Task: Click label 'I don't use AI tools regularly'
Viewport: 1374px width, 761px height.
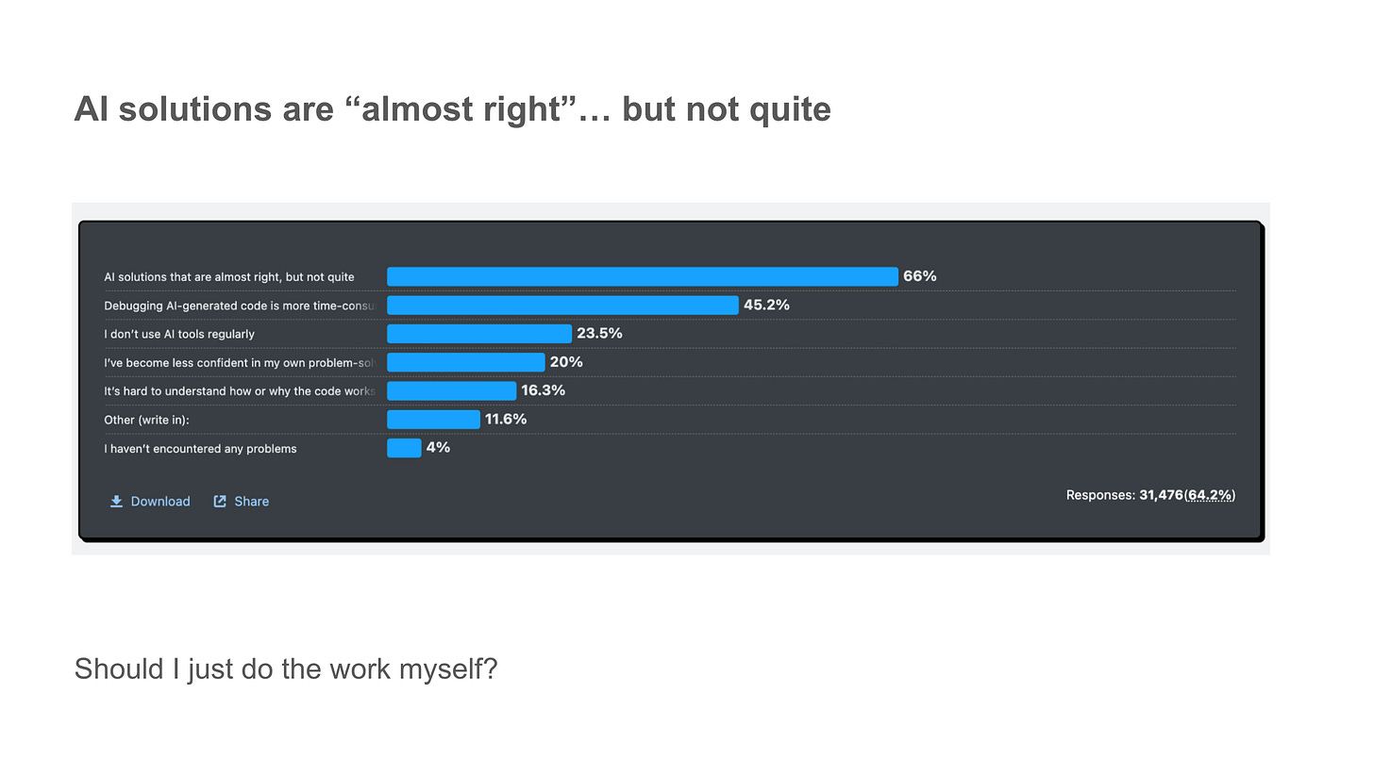Action: click(x=179, y=334)
